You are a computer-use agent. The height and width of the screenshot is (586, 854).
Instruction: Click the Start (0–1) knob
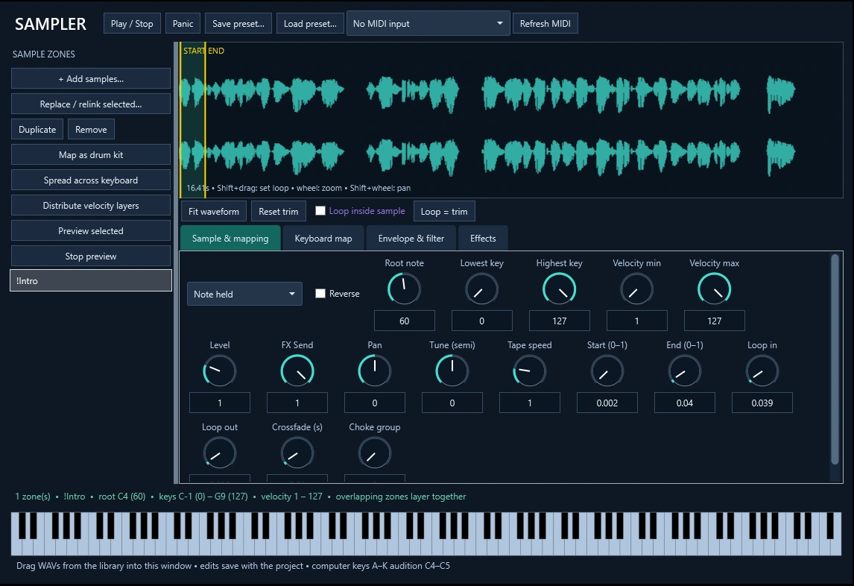click(607, 371)
